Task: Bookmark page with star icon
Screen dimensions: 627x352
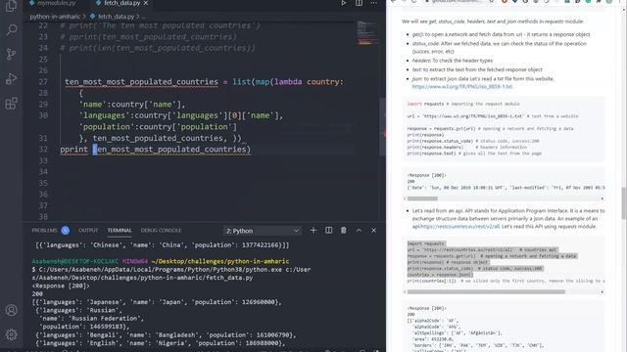Action: pyautogui.click(x=492, y=2)
